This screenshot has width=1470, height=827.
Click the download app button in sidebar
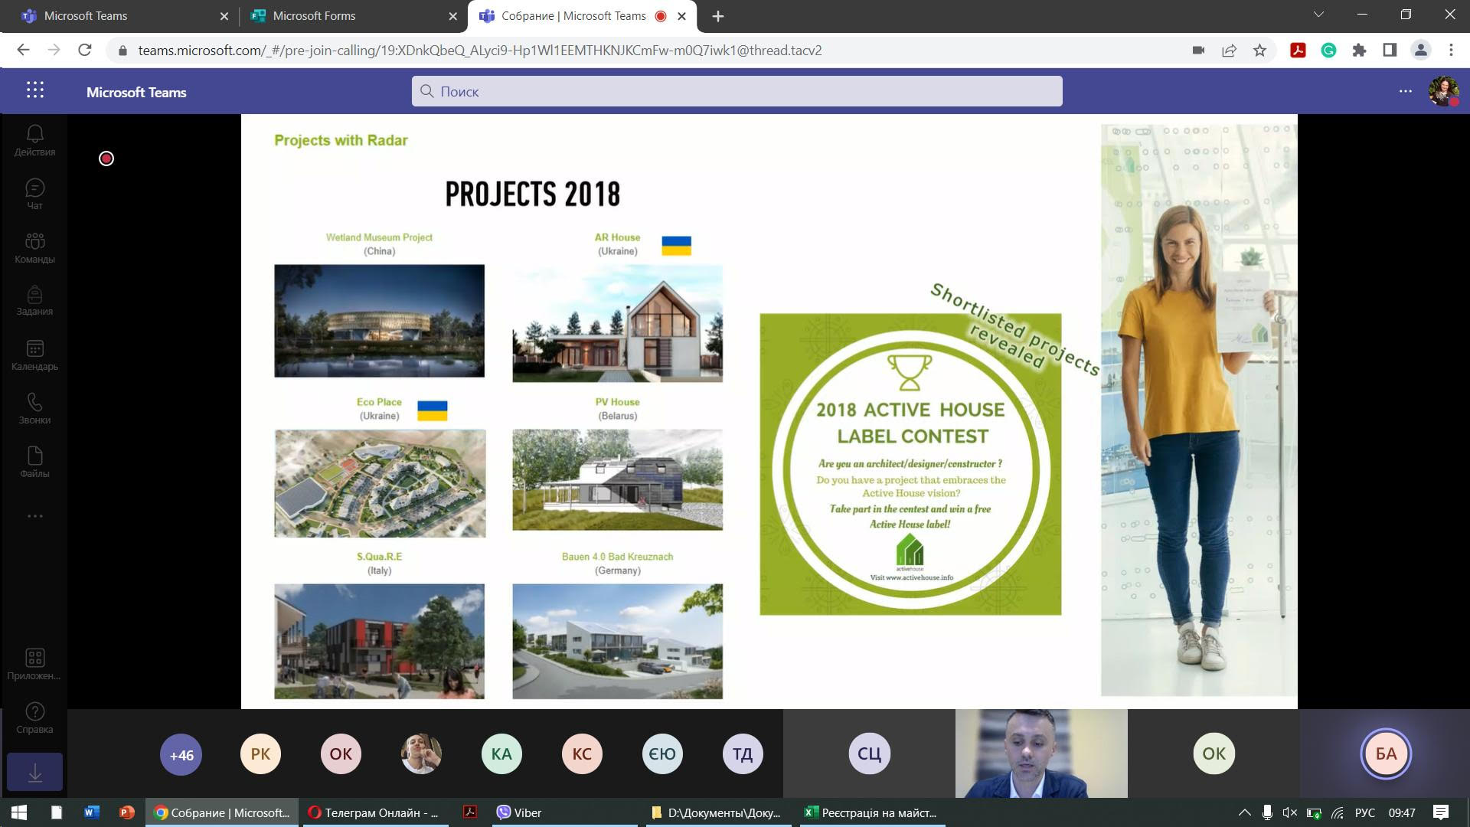click(34, 772)
